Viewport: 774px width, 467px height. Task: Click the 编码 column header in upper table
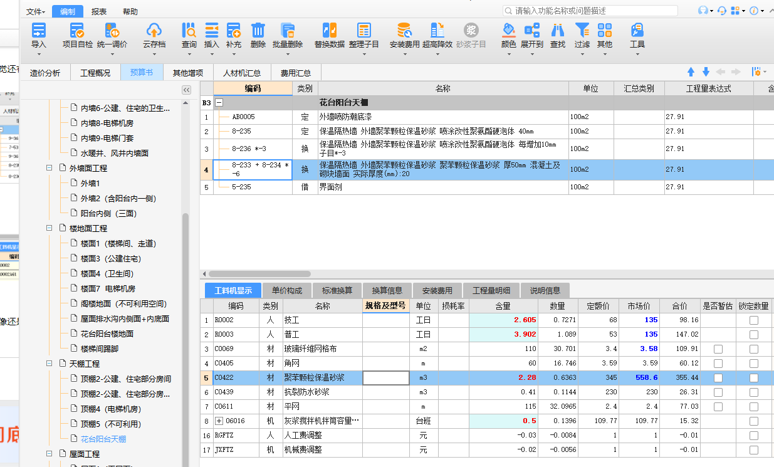[253, 88]
